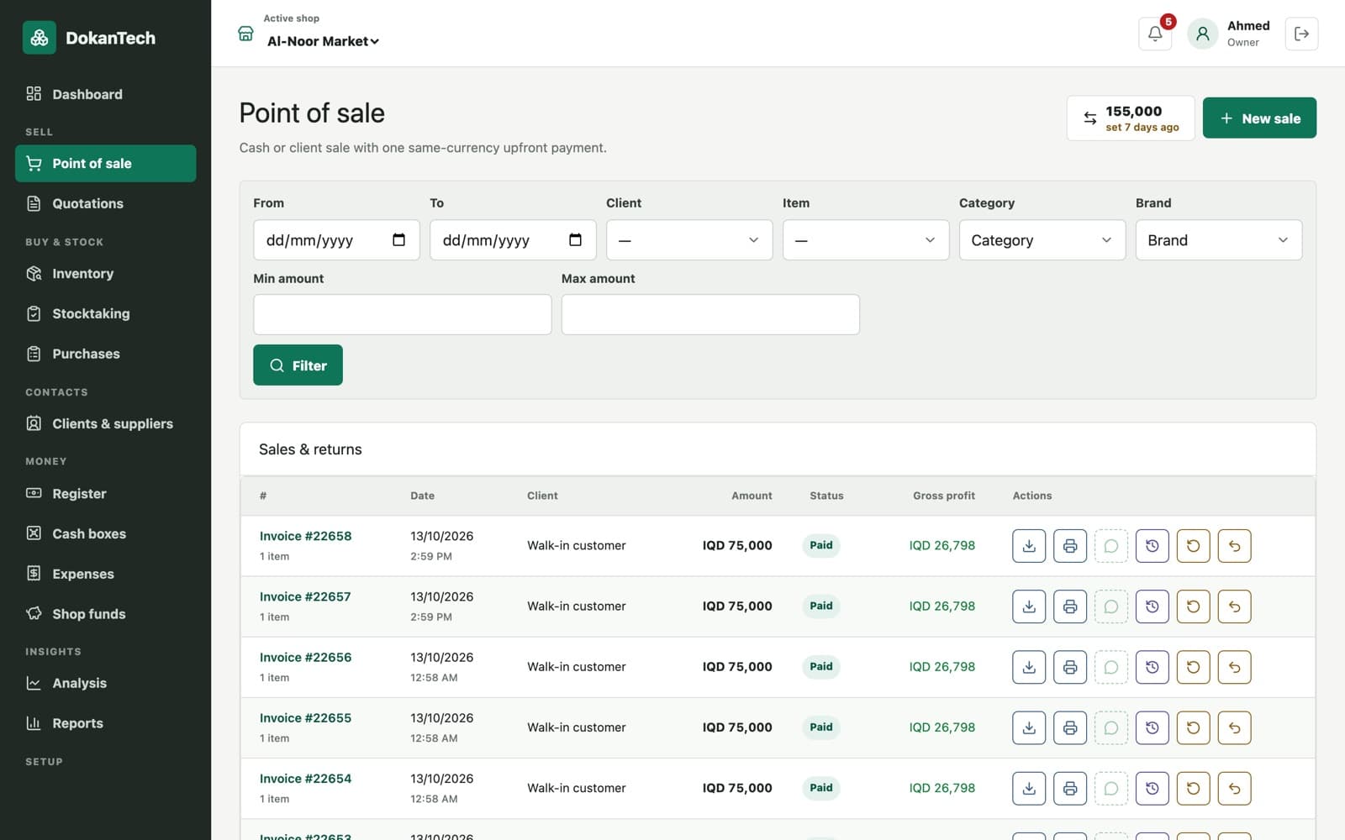
Task: Open Invoice #22658 link
Action: click(x=305, y=536)
